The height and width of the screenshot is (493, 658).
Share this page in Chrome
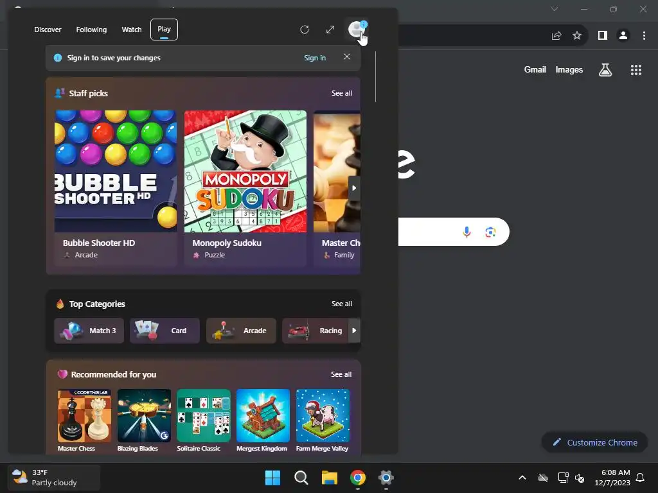coord(556,36)
